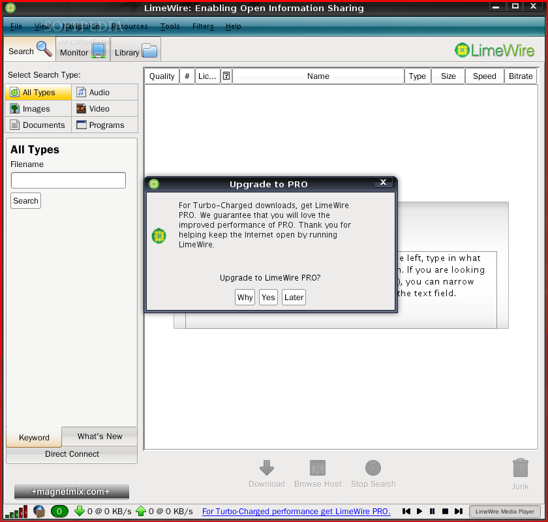The width and height of the screenshot is (548, 522).
Task: Select Video search type
Action: click(105, 109)
